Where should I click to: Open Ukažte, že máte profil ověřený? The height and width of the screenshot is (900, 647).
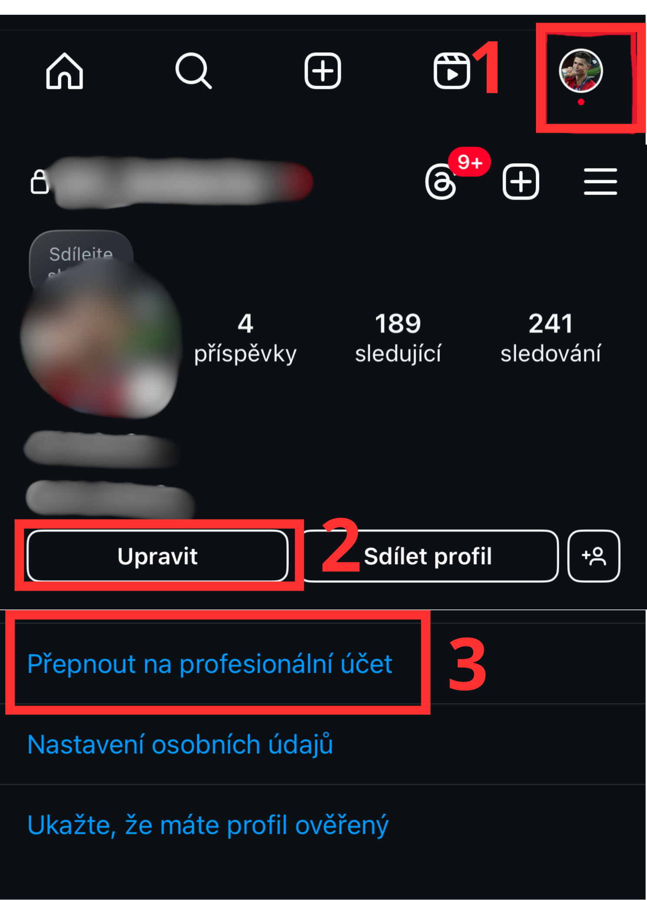click(208, 825)
